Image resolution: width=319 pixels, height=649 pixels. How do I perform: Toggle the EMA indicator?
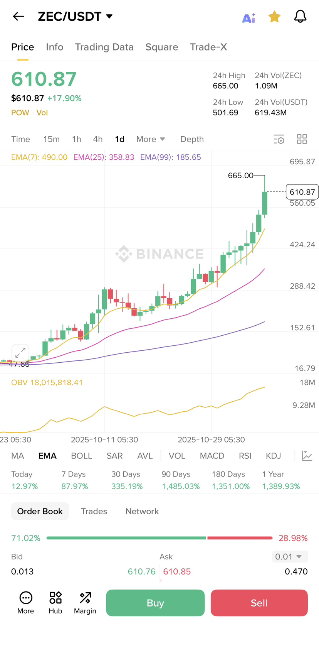[x=47, y=456]
